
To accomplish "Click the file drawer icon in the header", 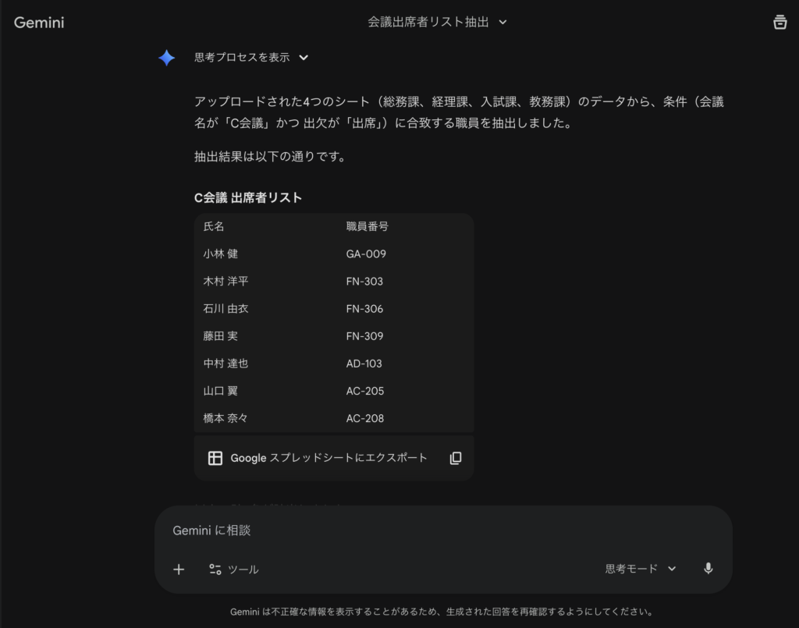I will coord(779,23).
